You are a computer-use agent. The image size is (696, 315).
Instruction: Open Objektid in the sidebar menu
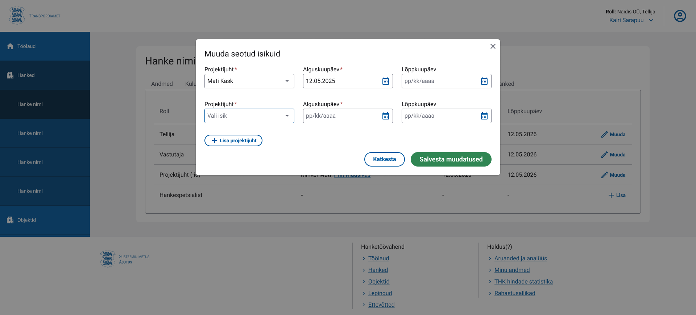click(26, 220)
